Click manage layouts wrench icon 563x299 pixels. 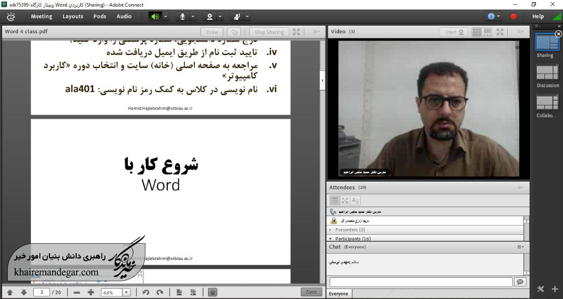point(541,289)
